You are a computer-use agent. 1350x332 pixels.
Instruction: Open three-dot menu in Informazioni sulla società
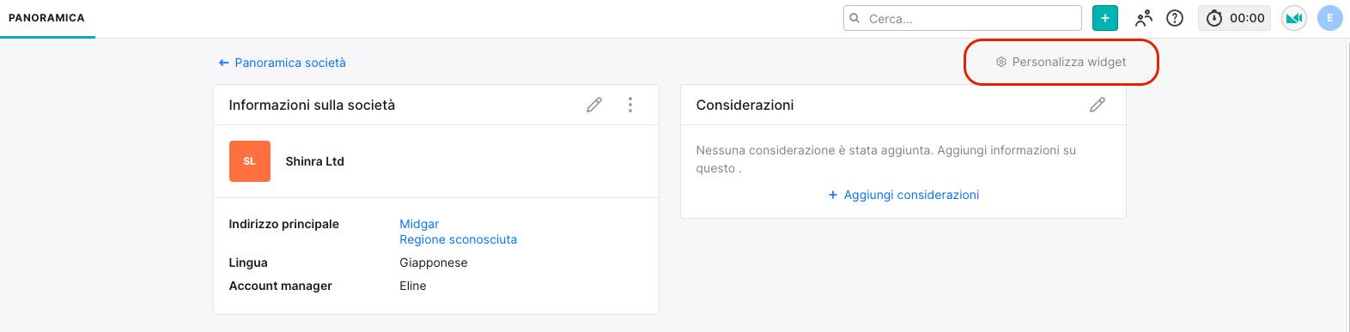point(630,105)
